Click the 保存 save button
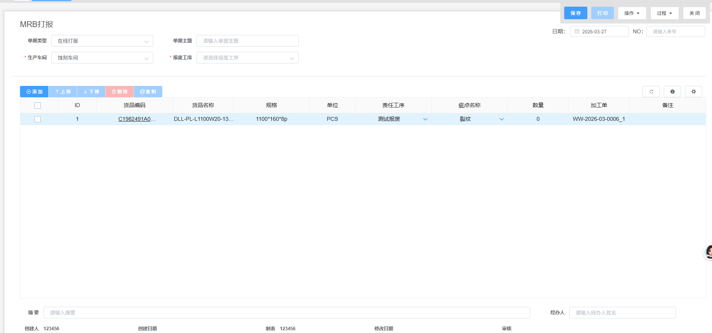This screenshot has width=712, height=333. (x=576, y=13)
